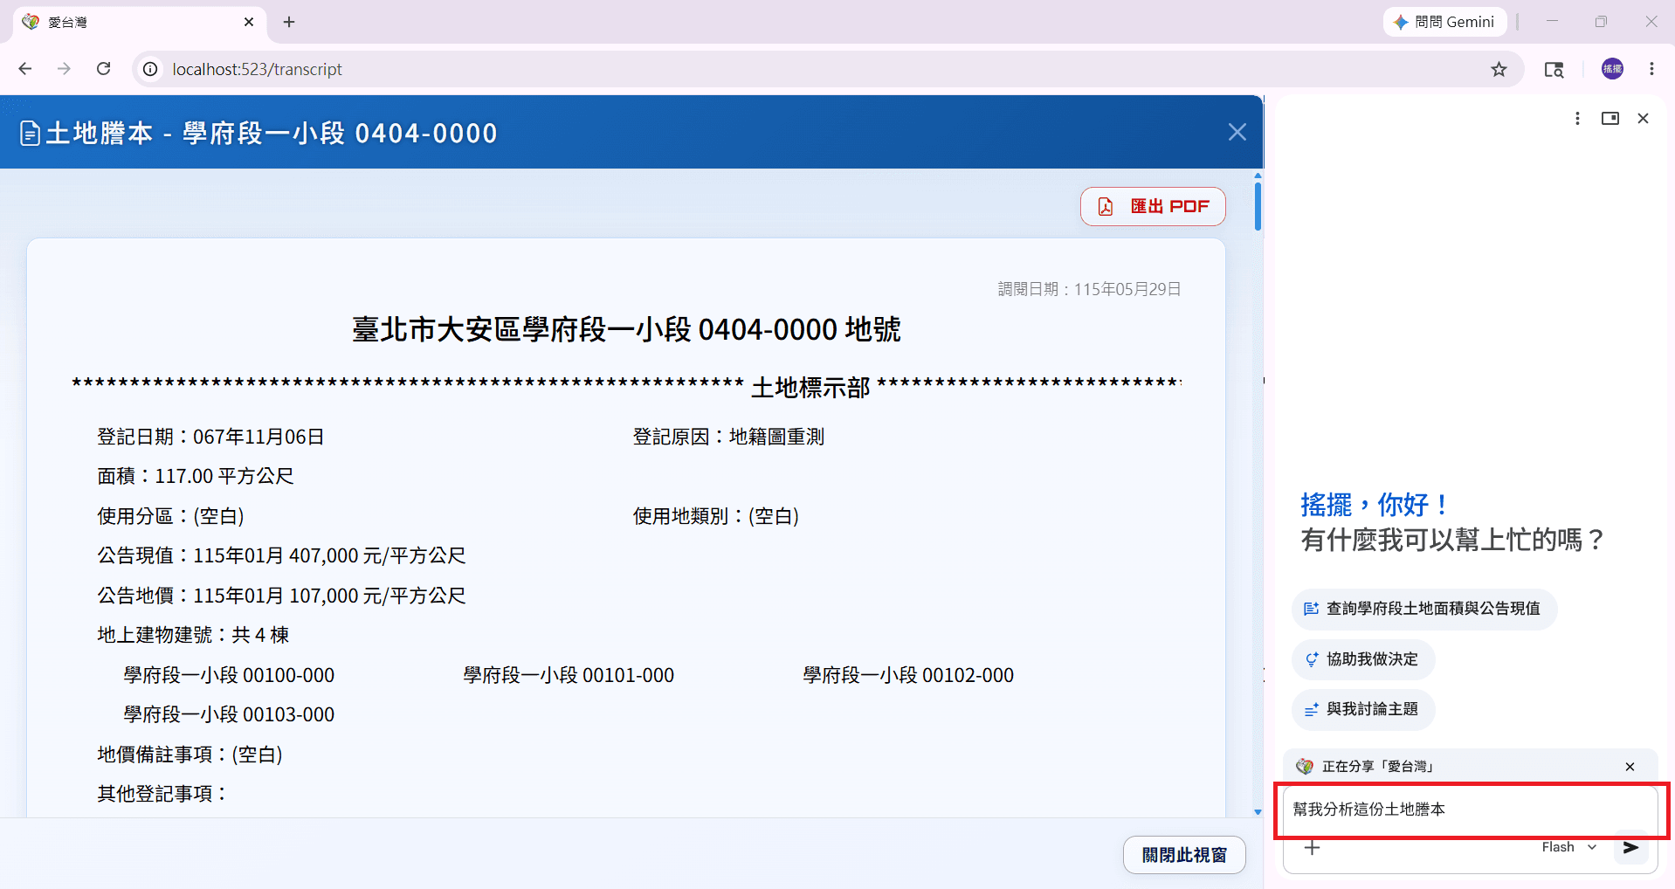Export transcript via 匯出 PDF button
Image resolution: width=1675 pixels, height=889 pixels.
click(1153, 206)
